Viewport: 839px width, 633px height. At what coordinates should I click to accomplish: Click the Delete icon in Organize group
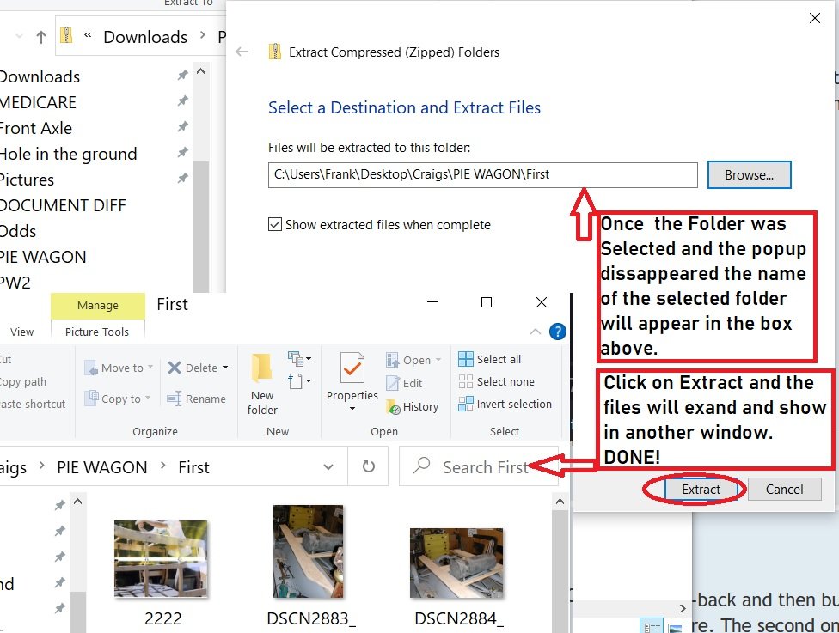[x=175, y=368]
